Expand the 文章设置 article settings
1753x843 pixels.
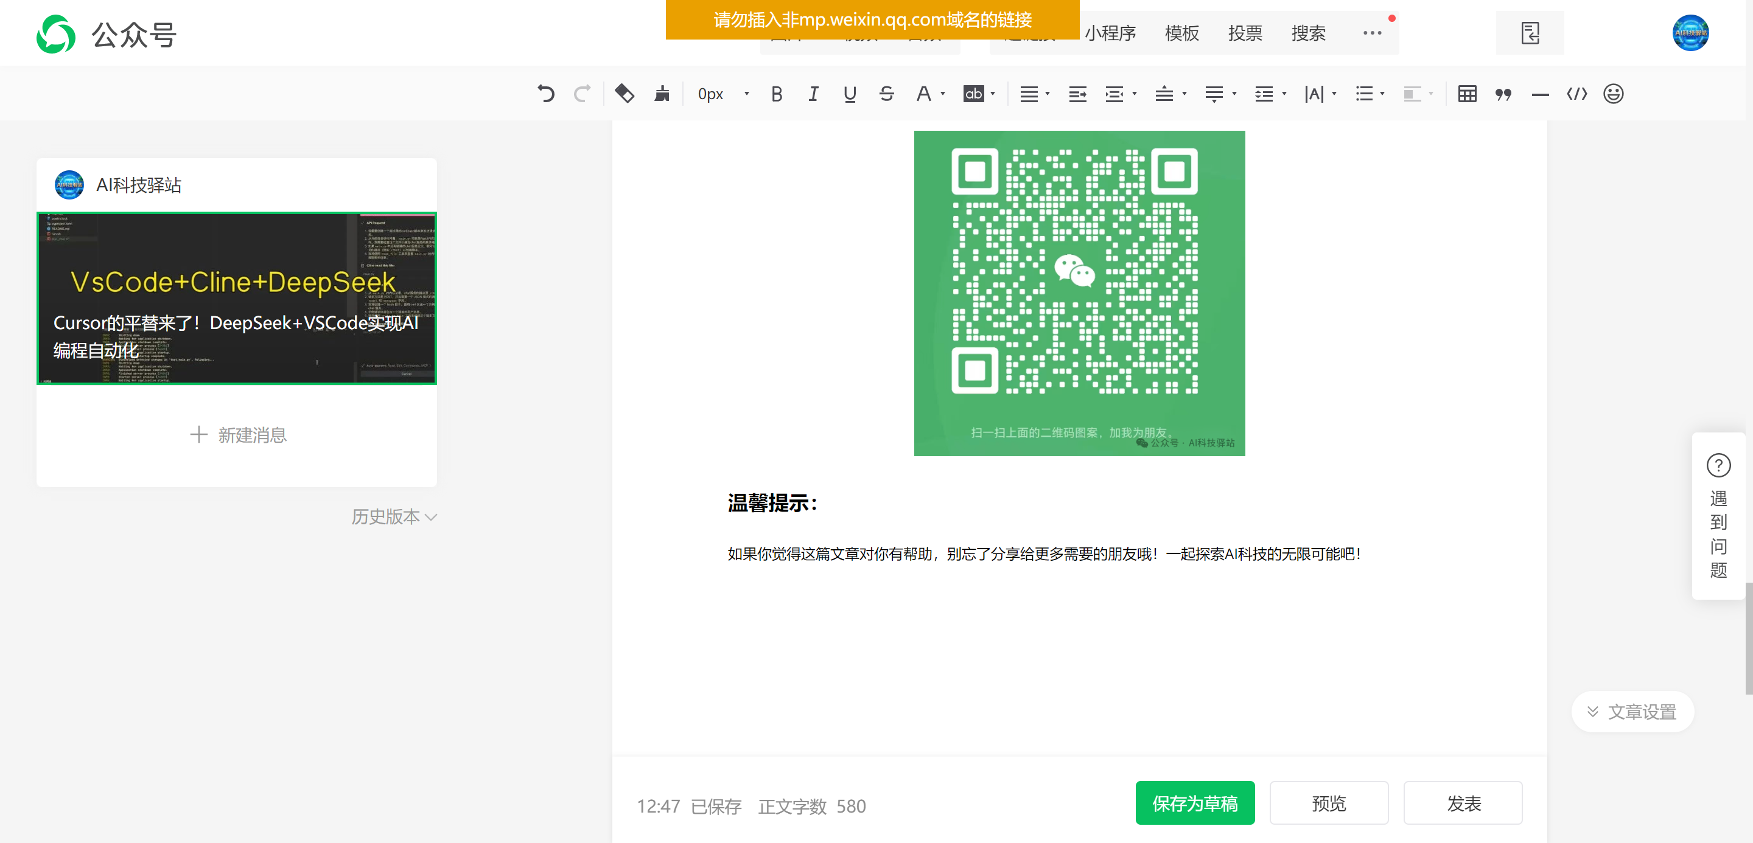coord(1632,712)
